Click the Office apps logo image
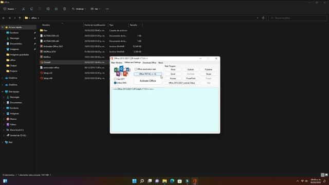The width and height of the screenshot is (329, 185). pyautogui.click(x=122, y=71)
